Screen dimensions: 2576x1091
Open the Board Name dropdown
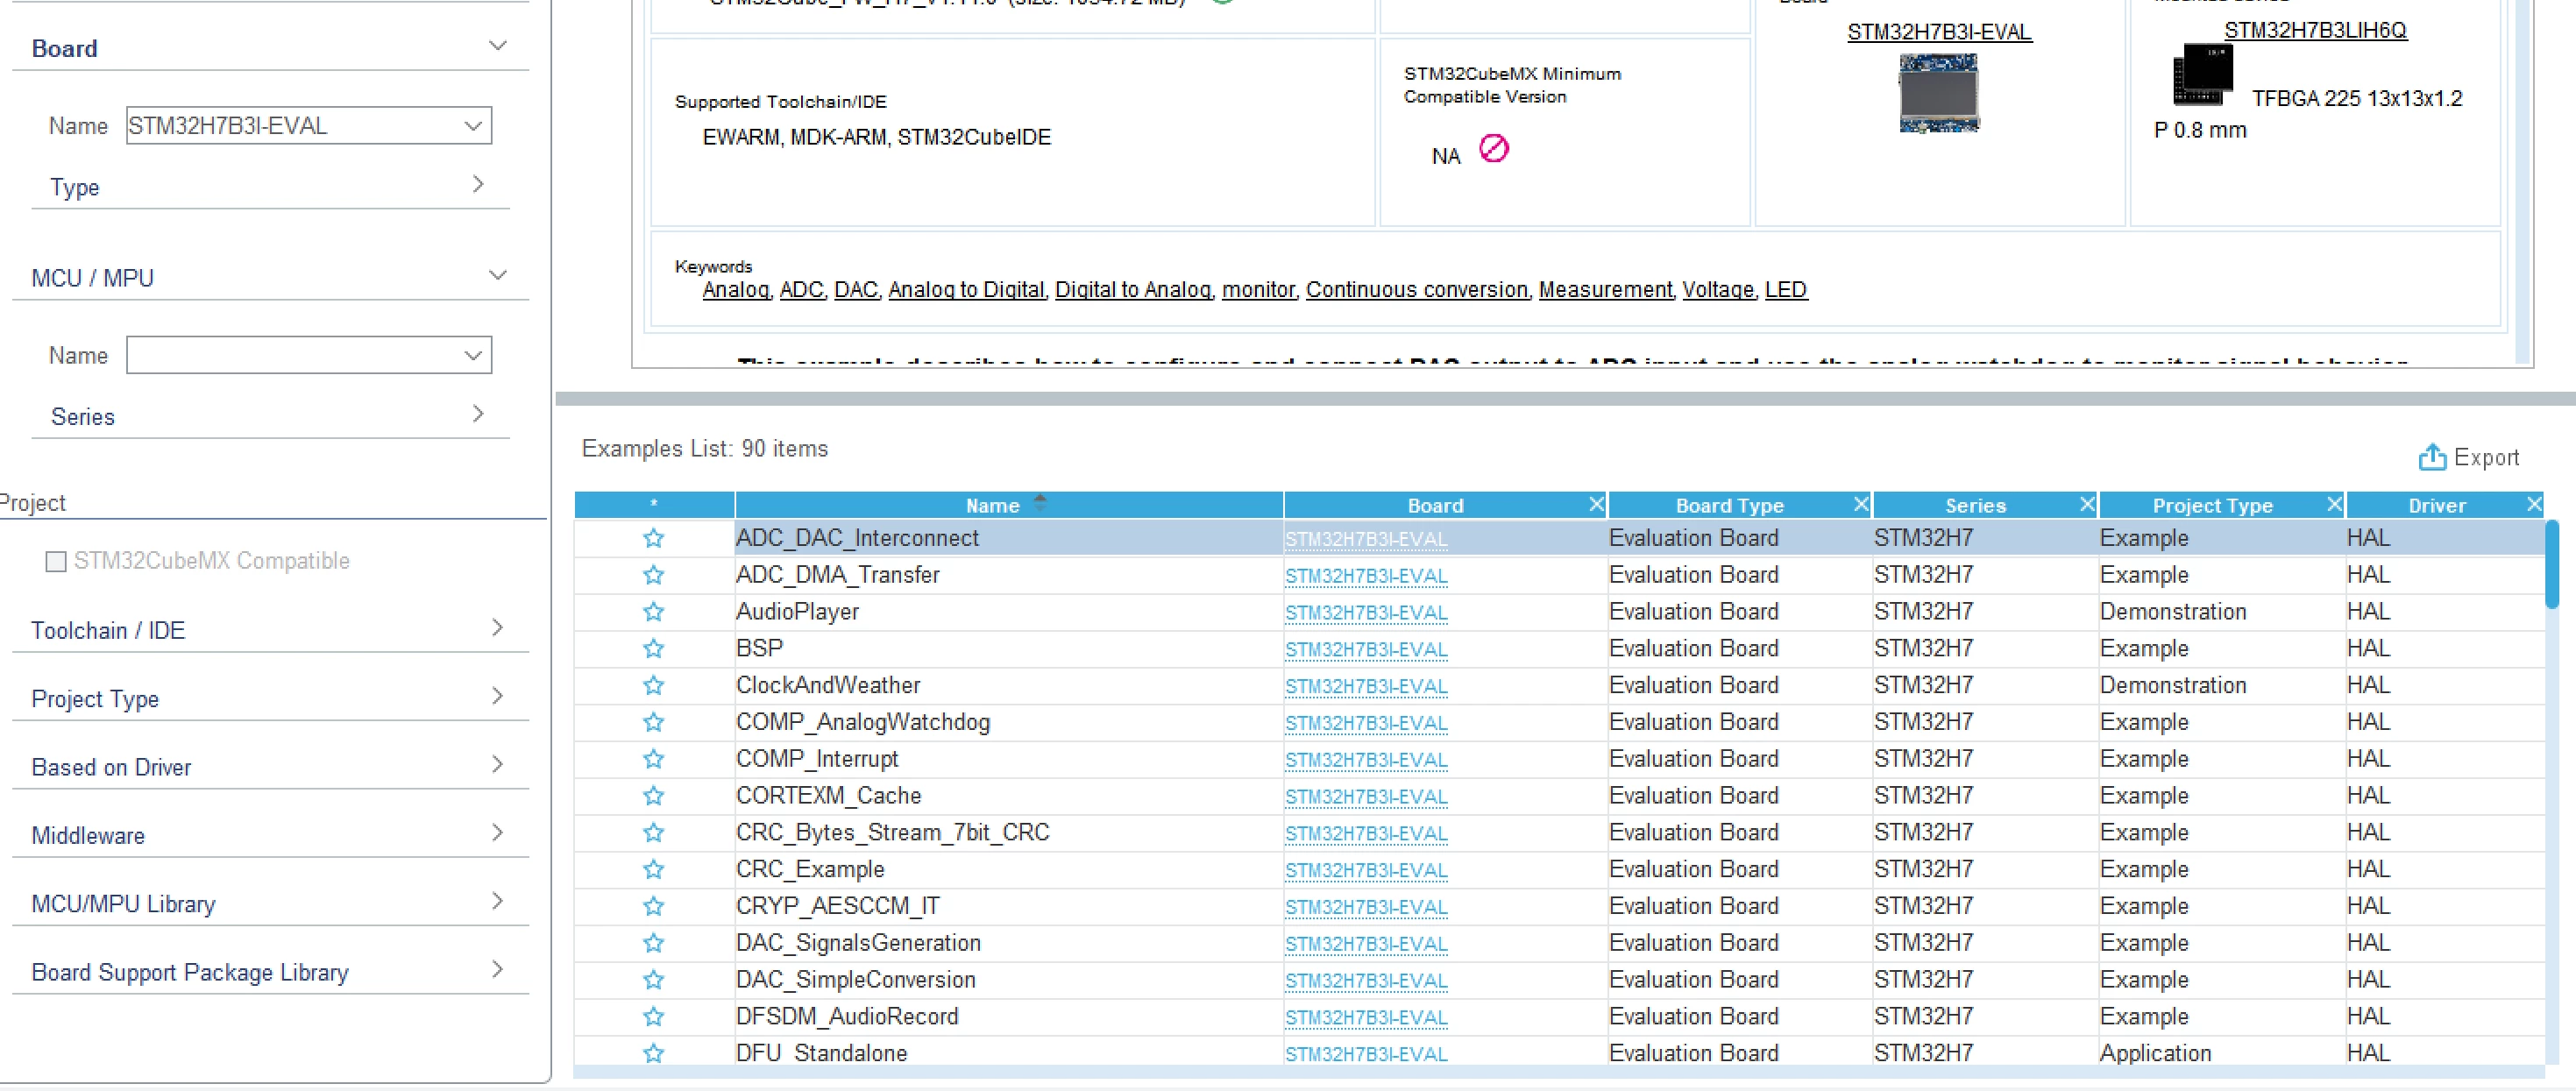473,126
